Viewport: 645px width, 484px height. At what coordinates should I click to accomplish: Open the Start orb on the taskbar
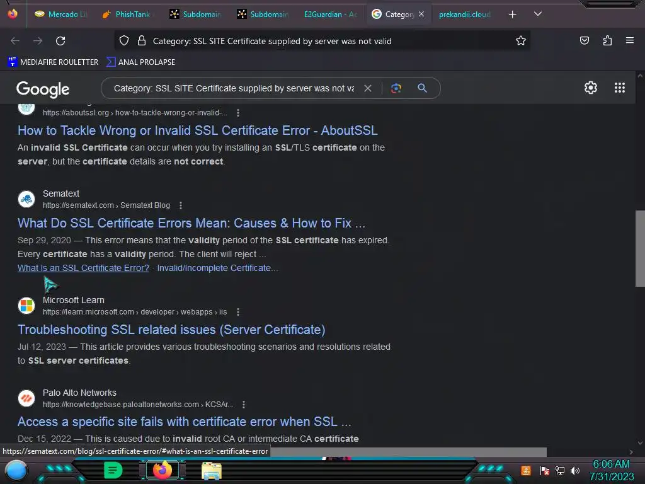[16, 470]
